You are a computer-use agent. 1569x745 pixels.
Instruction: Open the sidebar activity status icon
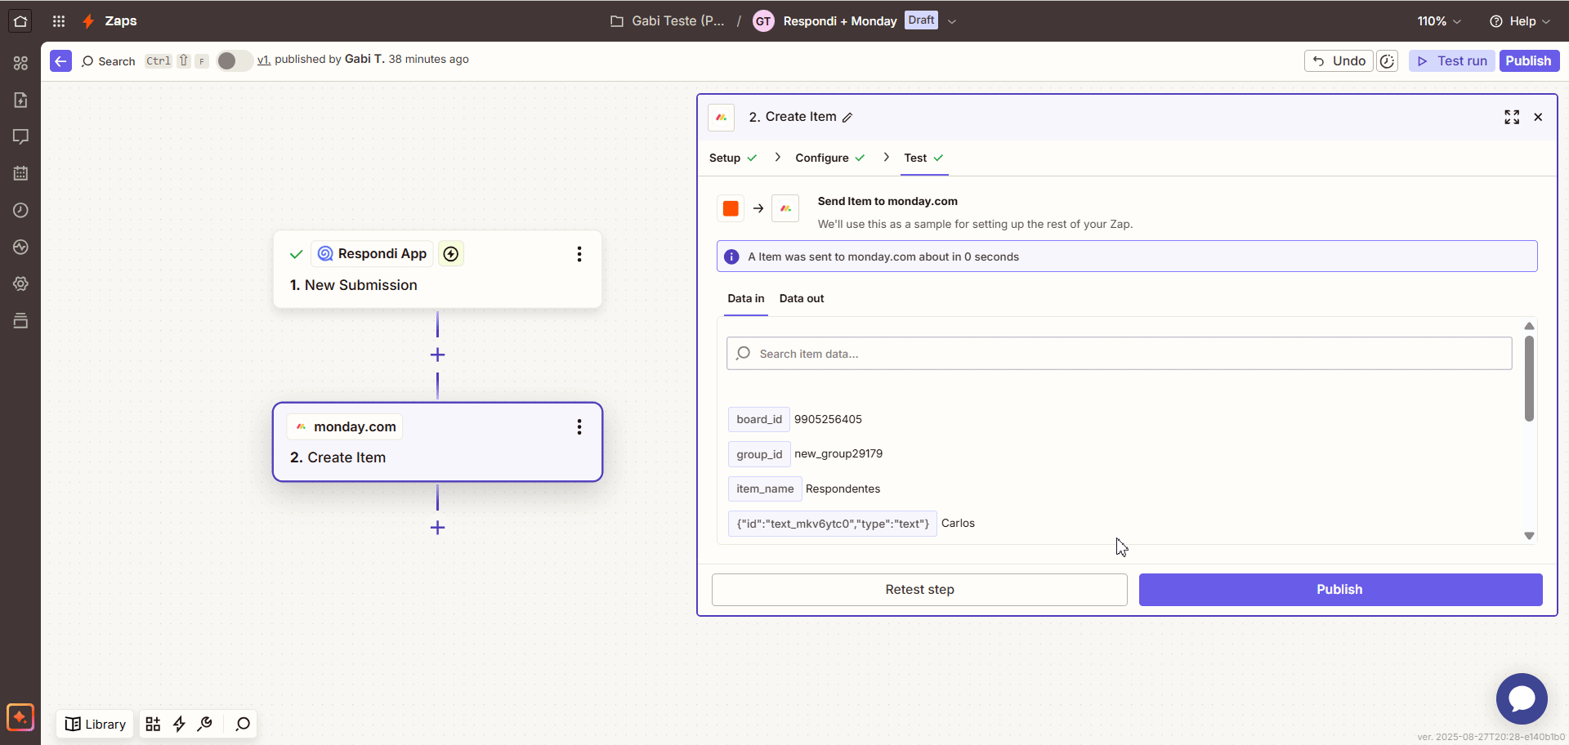point(20,247)
